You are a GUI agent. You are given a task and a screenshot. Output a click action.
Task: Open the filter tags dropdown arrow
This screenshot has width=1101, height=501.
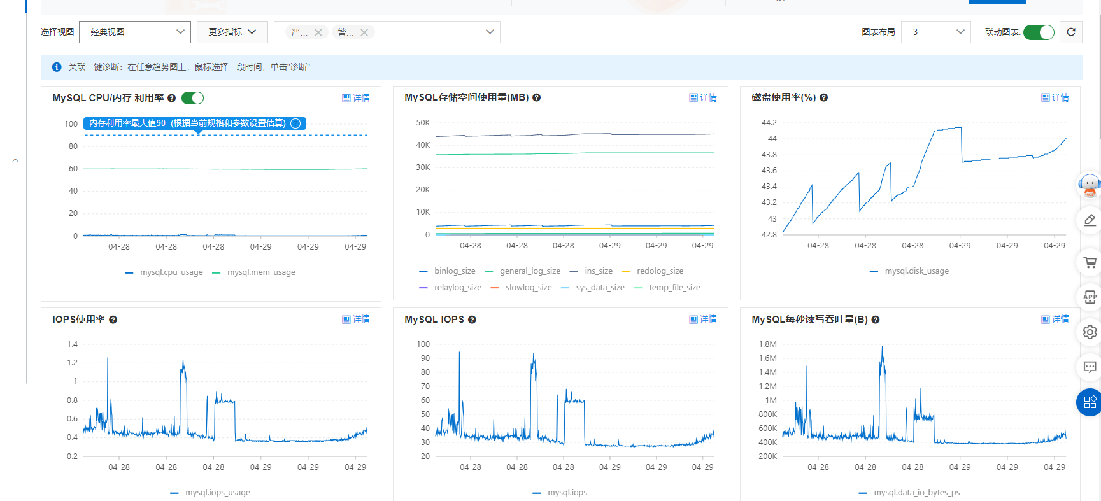click(490, 32)
